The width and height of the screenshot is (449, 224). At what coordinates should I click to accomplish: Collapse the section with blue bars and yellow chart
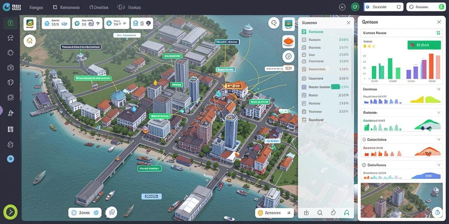tap(438, 89)
